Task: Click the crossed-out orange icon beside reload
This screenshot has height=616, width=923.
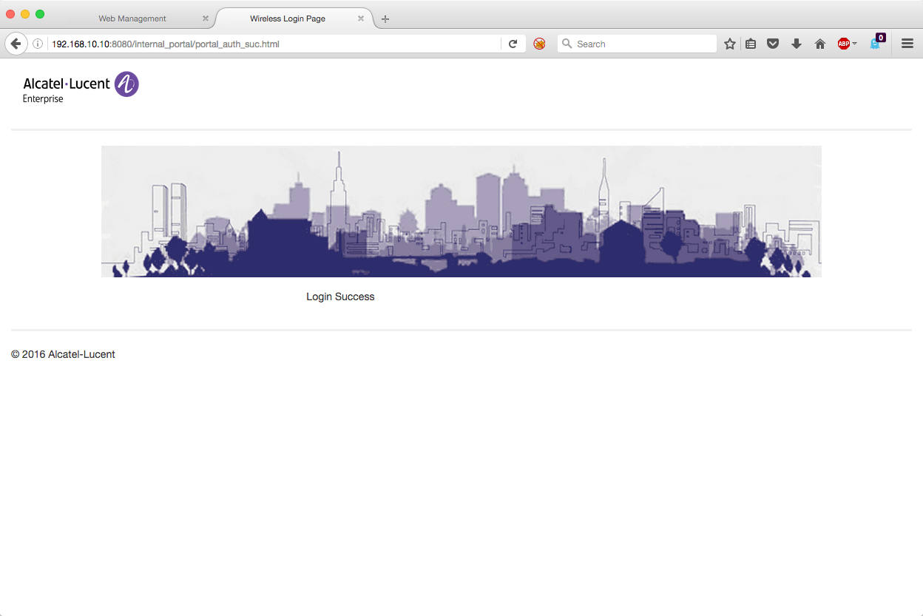Action: point(539,44)
